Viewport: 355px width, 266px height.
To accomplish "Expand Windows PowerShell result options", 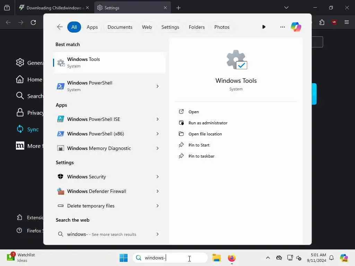I will (158, 86).
